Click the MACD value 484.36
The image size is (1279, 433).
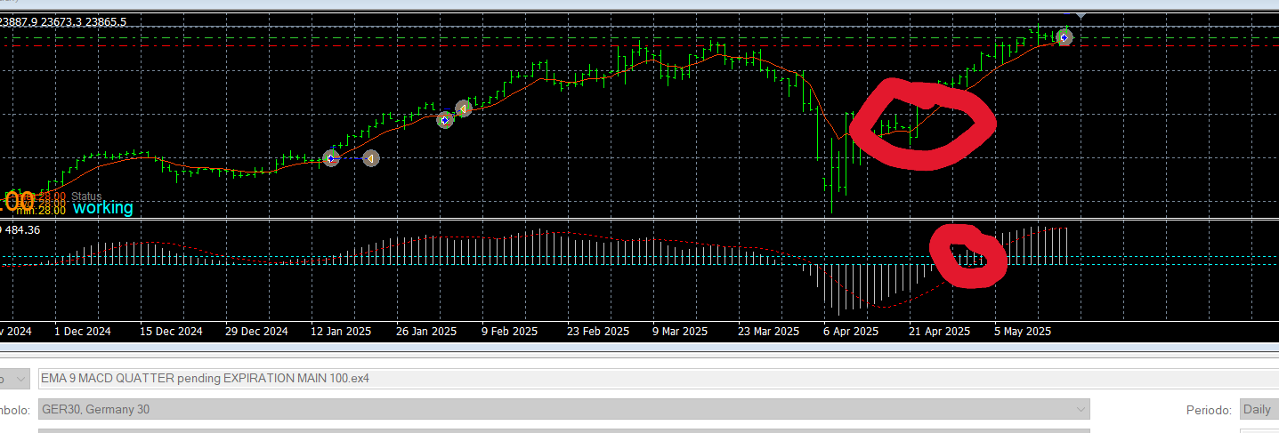coord(22,229)
